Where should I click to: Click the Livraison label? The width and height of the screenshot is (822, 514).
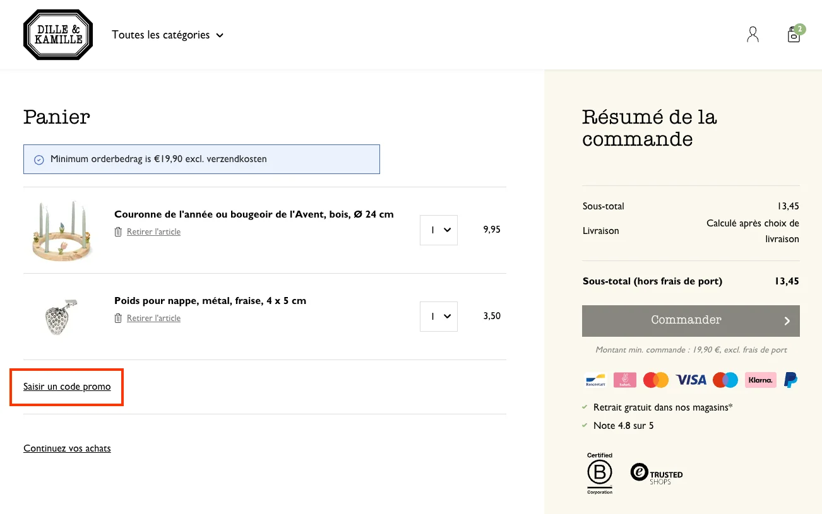[601, 231]
